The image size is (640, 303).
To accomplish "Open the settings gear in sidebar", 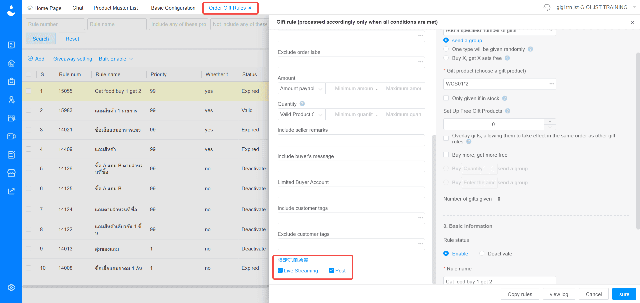I will [11, 287].
